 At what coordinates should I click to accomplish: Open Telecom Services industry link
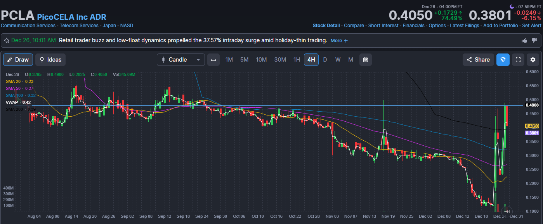pos(79,26)
